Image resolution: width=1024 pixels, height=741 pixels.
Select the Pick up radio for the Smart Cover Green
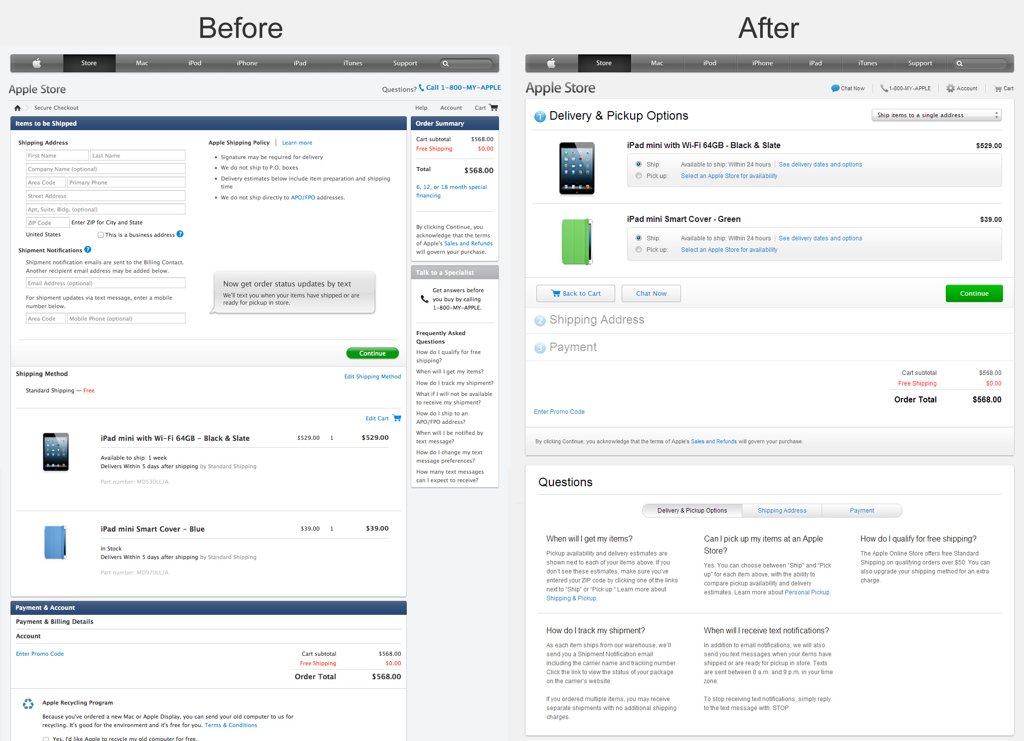(639, 249)
